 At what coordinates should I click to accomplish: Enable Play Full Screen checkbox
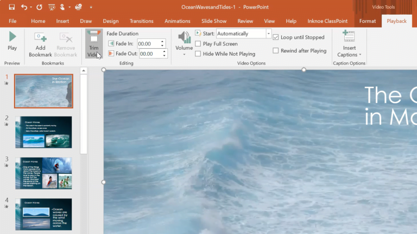(x=198, y=44)
